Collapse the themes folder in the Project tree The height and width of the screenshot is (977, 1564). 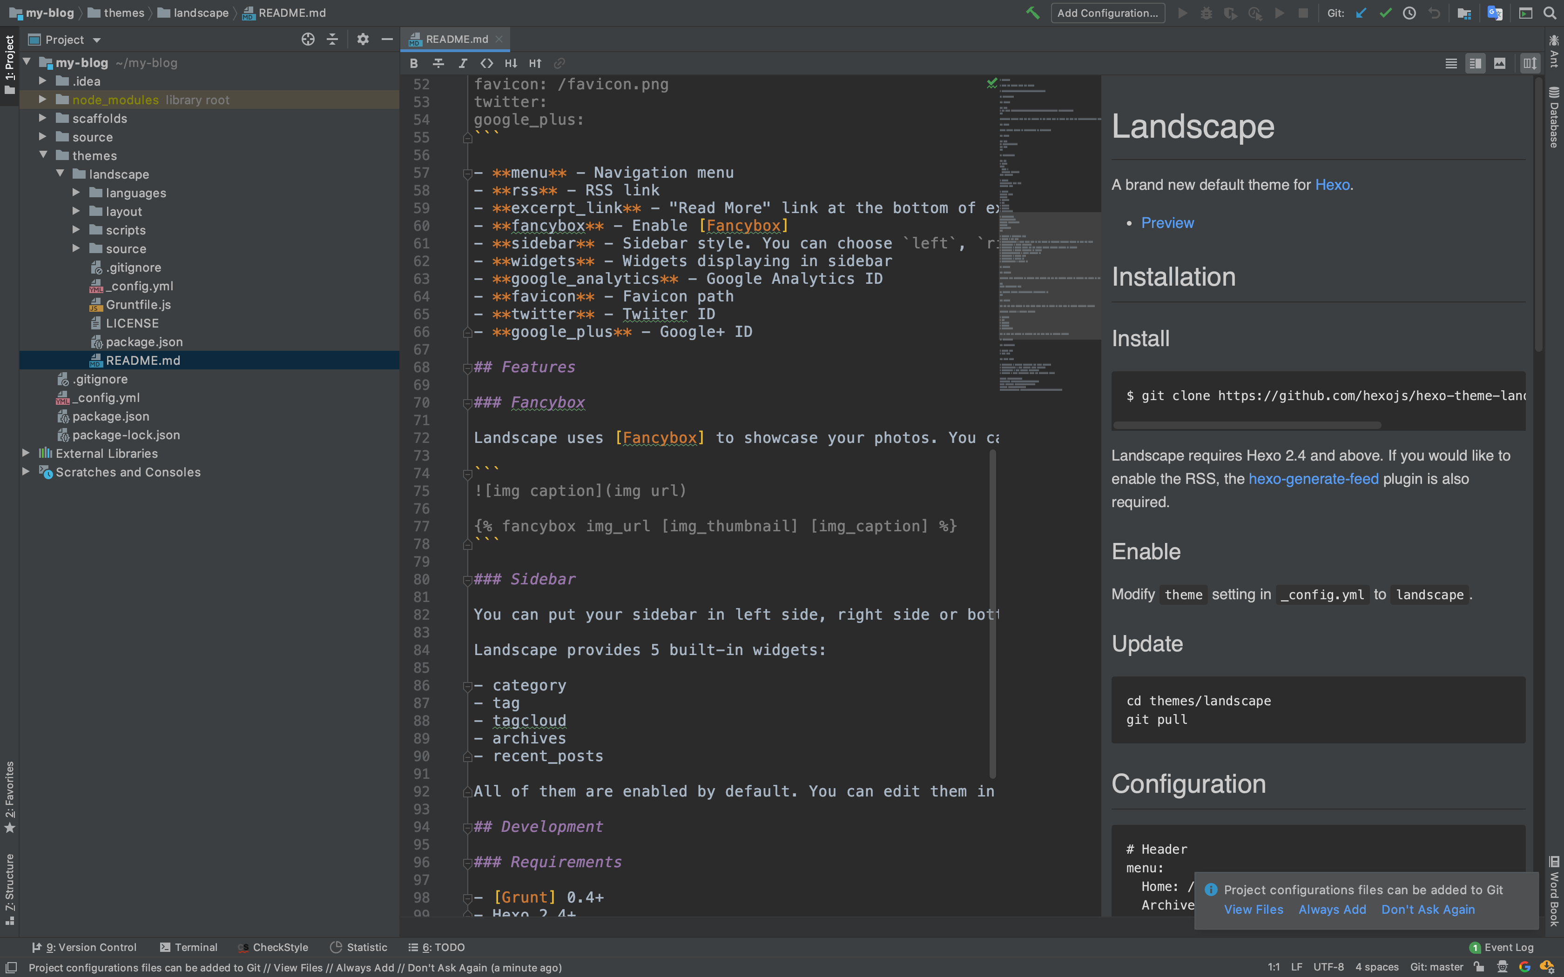point(44,155)
